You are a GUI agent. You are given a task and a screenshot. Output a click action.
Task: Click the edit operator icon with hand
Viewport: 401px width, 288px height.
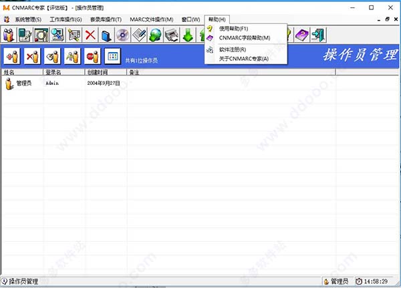52,56
